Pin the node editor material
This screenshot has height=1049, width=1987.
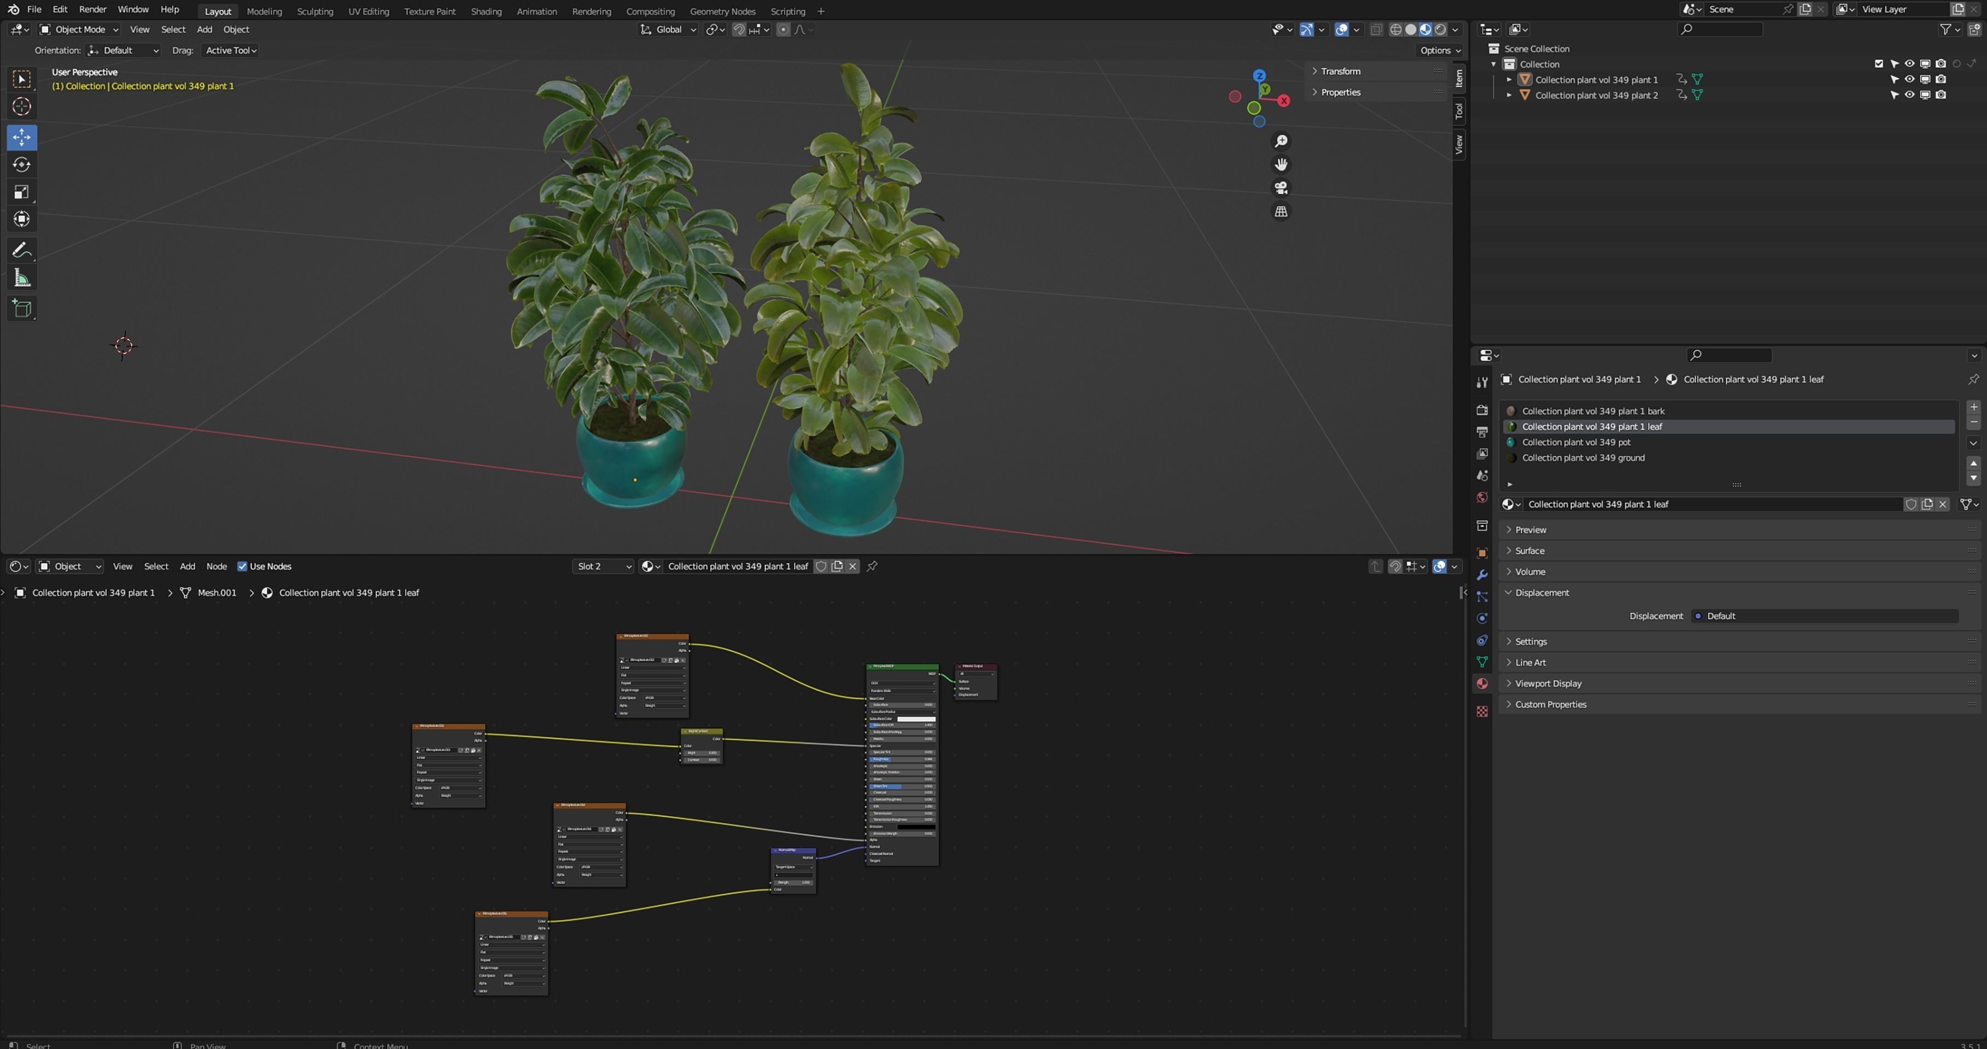pos(872,567)
